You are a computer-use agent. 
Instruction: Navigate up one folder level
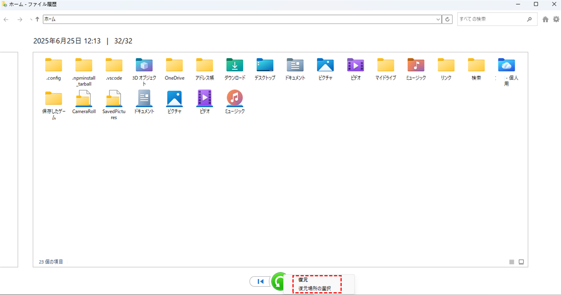(37, 19)
